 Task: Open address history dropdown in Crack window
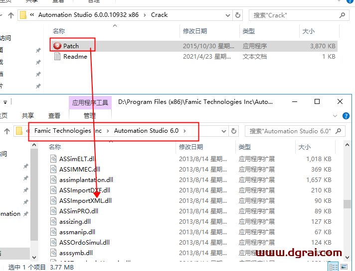(228, 15)
